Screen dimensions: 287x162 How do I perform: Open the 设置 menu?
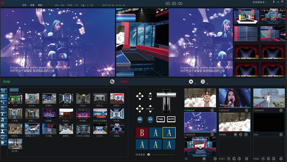coord(32,5)
